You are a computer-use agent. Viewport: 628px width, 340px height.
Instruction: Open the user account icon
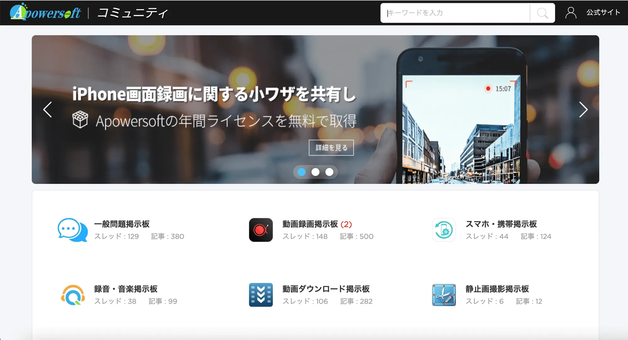pyautogui.click(x=571, y=13)
